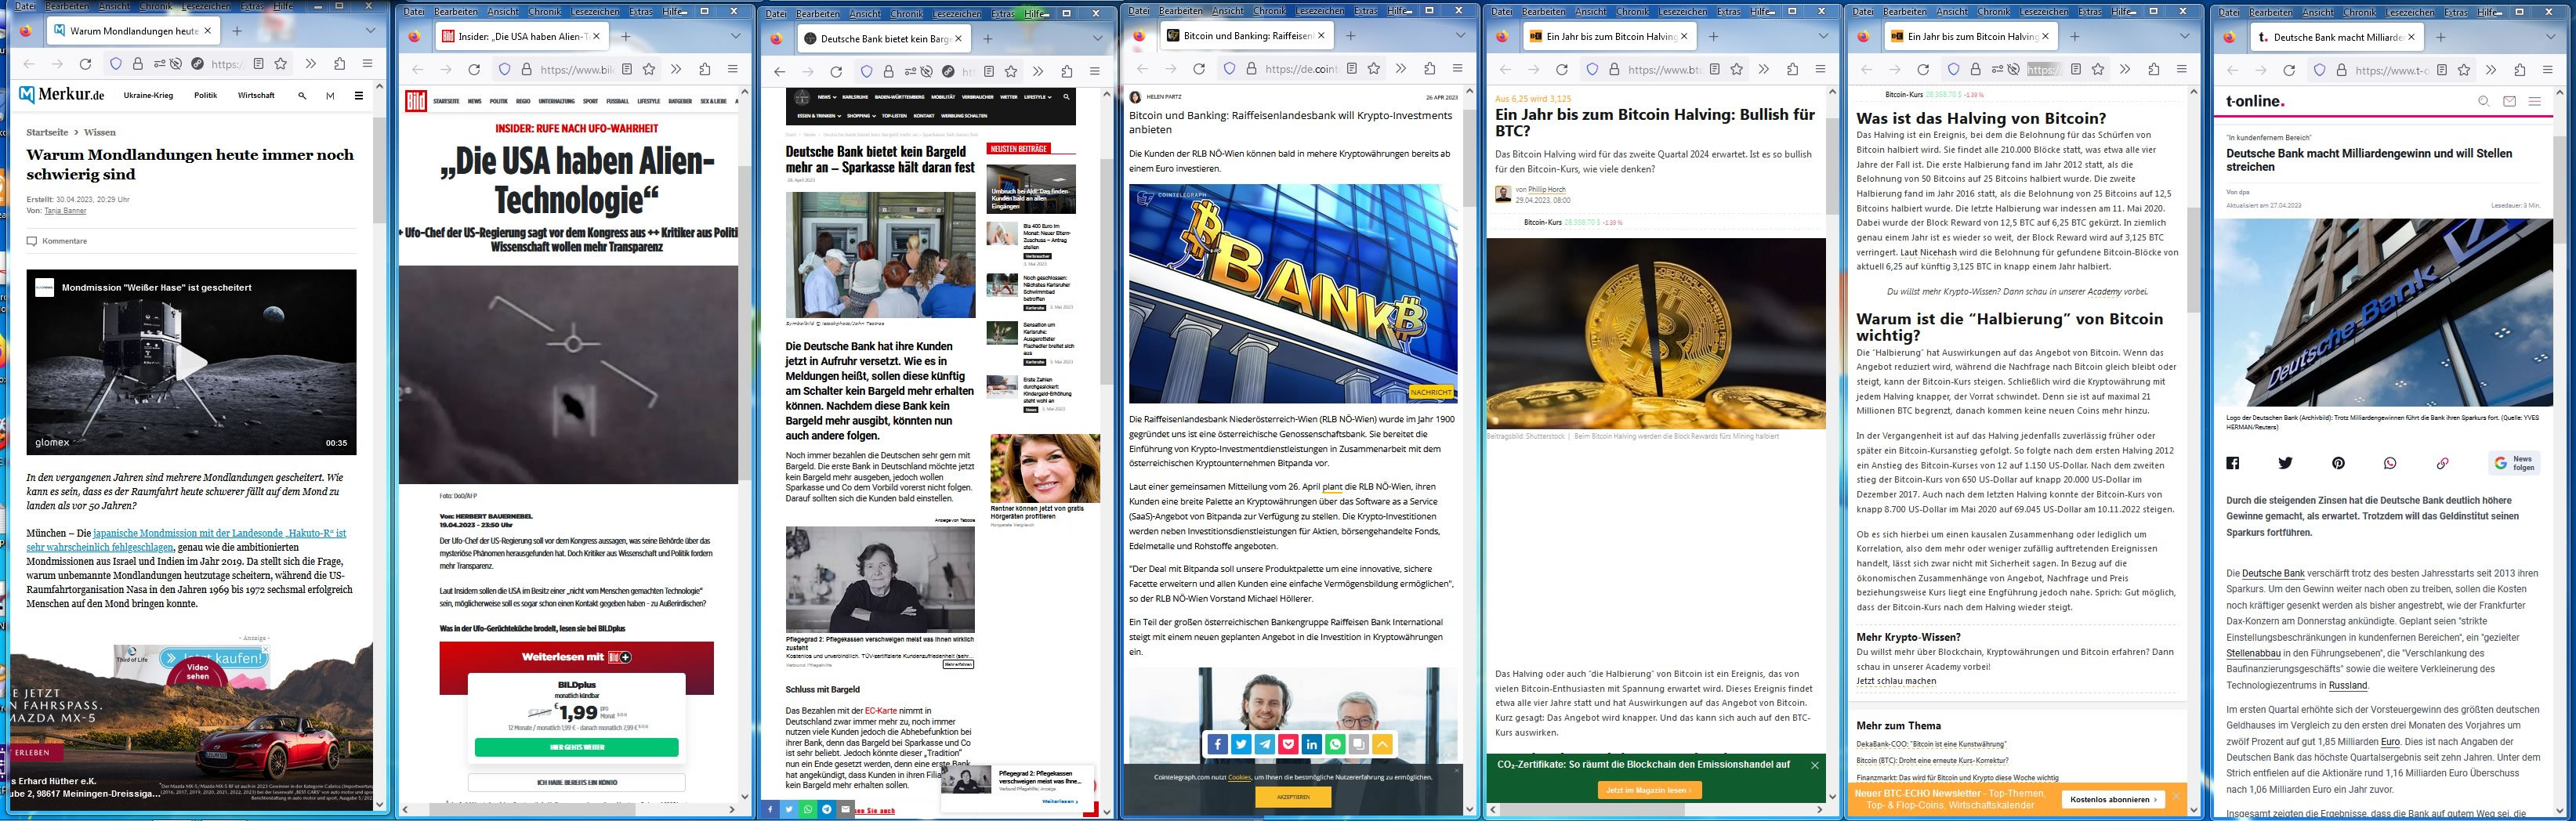Accept cookies with AKZEPTIEREN on Cointelegraph
The width and height of the screenshot is (2576, 821).
pyautogui.click(x=1293, y=797)
